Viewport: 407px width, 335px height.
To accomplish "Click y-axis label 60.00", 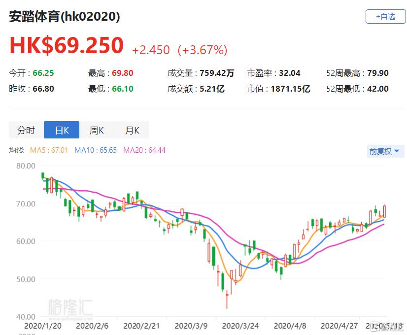I will pyautogui.click(x=26, y=241).
